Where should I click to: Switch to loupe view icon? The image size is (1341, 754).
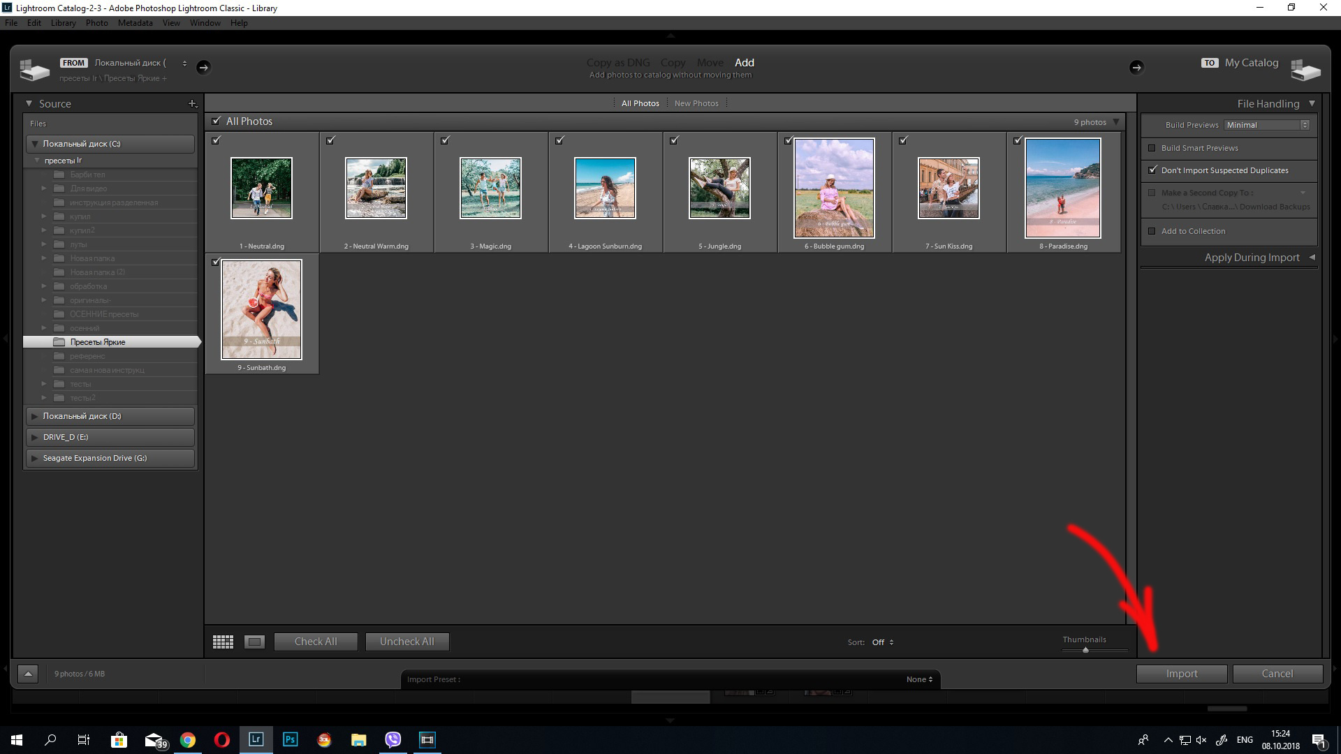coord(255,641)
